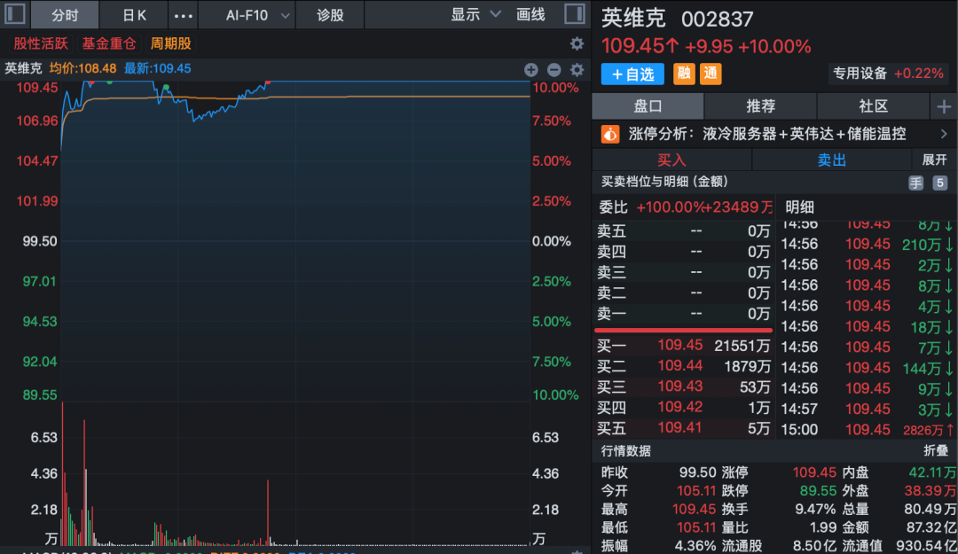Toggle lot units with the 手 button
Screen dimensions: 958x554
[x=917, y=183]
